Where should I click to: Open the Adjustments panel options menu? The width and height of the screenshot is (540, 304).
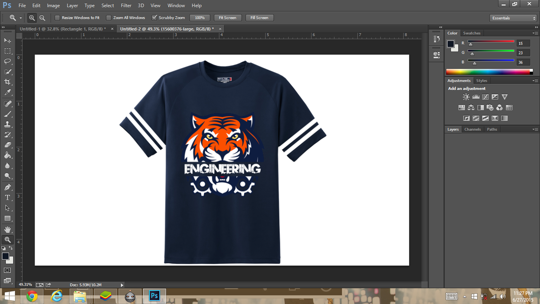tap(535, 81)
